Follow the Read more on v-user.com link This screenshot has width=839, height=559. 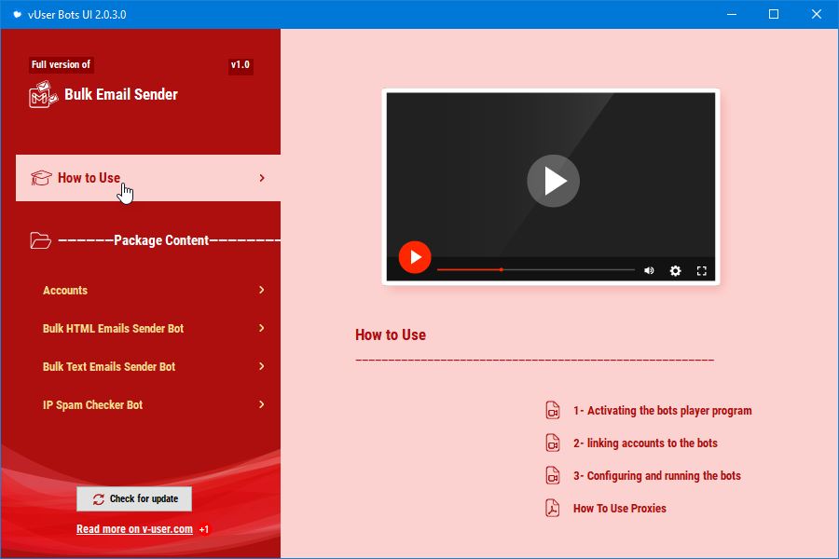click(134, 529)
